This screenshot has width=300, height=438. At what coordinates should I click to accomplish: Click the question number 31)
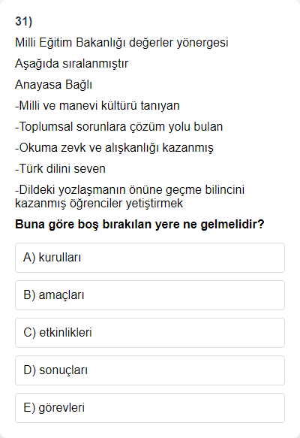(24, 22)
